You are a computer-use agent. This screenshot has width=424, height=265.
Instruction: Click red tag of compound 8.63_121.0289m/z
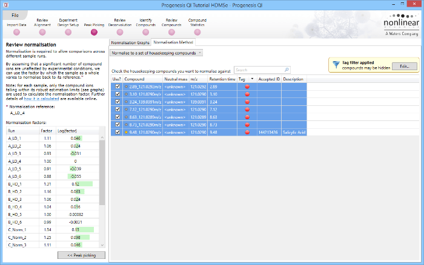(247, 117)
